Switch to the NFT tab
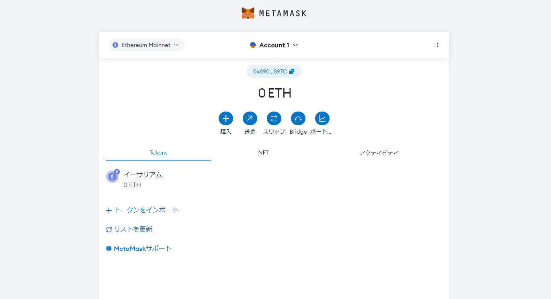Screen dimensions: 551x299 point(264,153)
